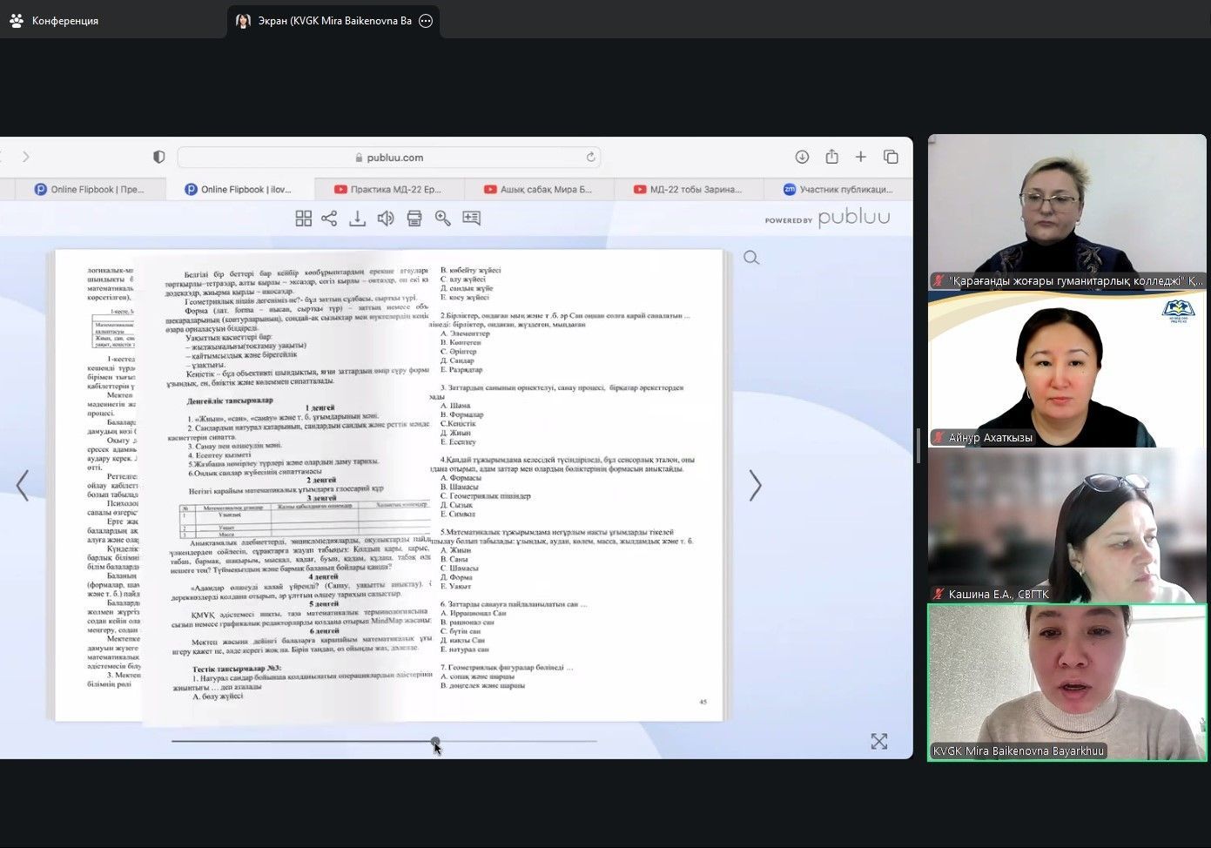Image resolution: width=1211 pixels, height=848 pixels.
Task: Reload the page in Safari
Action: point(590,158)
